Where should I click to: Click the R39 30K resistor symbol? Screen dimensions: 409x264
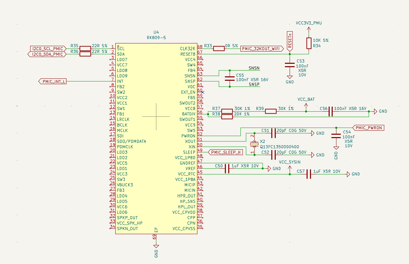coord(271,111)
